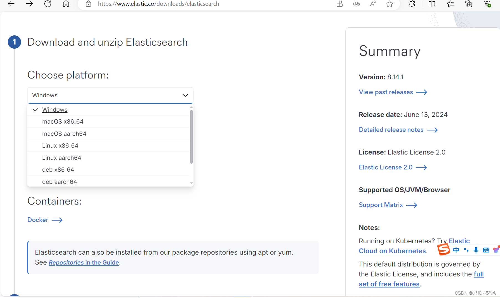Toggle punctuation mode on the IME bar
The image size is (500, 298).
(466, 250)
